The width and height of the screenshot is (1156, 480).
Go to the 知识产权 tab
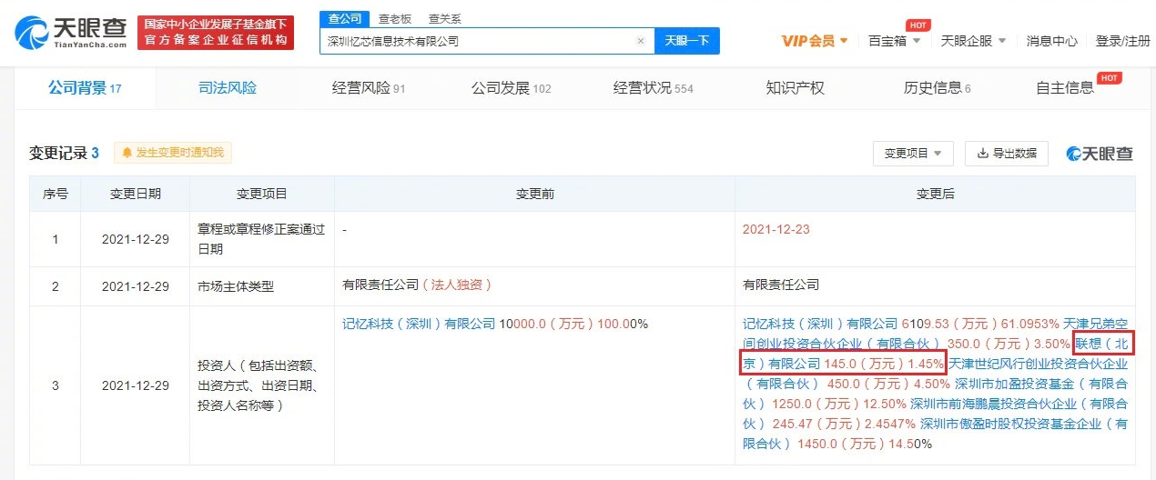coord(795,88)
